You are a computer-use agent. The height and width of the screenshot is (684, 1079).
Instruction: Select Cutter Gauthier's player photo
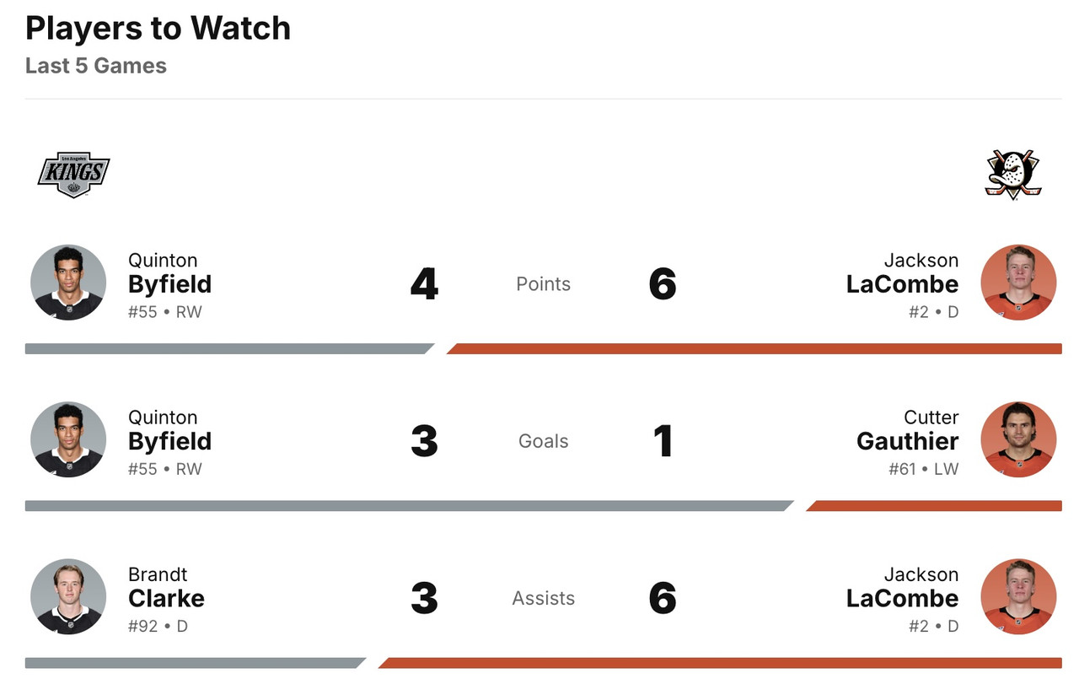pos(1018,439)
